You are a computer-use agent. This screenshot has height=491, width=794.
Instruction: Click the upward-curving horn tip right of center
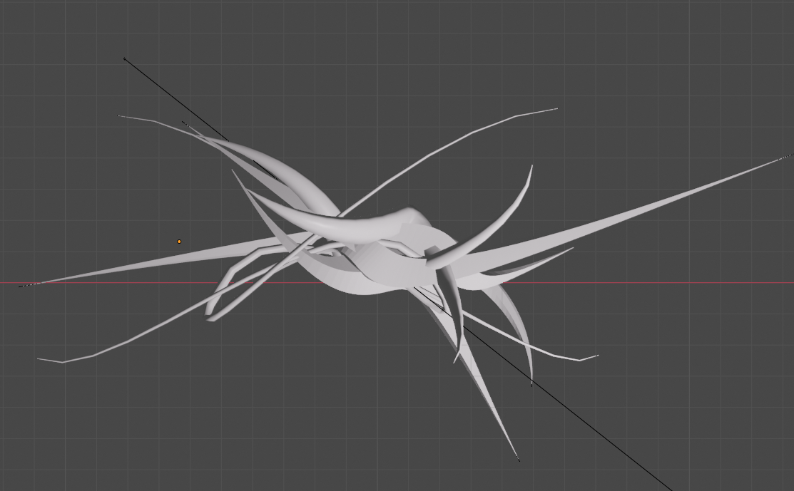point(531,167)
